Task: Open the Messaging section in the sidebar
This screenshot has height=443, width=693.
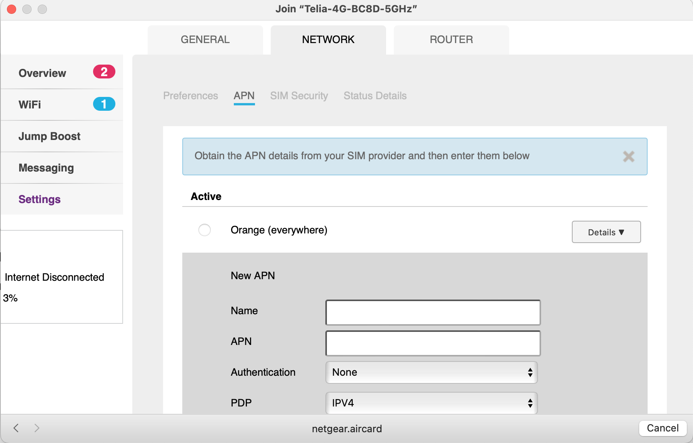Action: (x=46, y=168)
